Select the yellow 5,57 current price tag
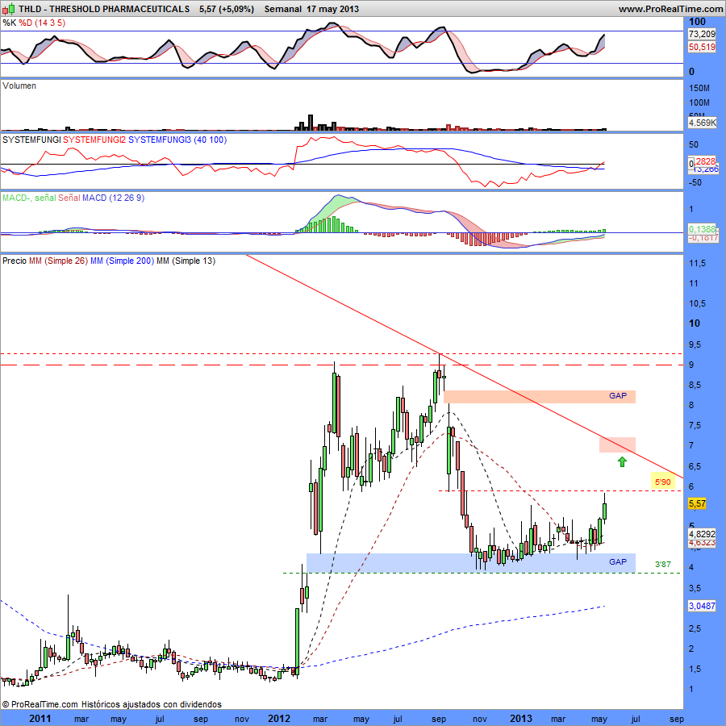This screenshot has width=726, height=726. tap(697, 503)
